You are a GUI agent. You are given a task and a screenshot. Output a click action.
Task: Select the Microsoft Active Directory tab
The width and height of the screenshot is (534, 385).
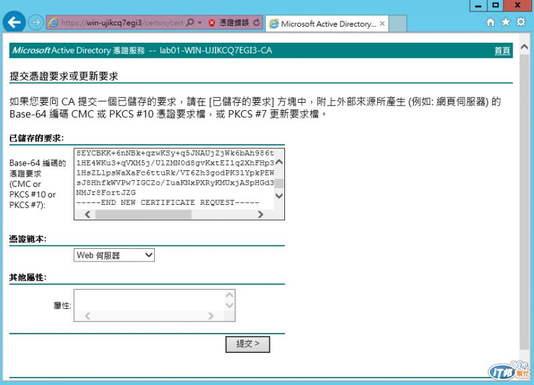tap(327, 24)
